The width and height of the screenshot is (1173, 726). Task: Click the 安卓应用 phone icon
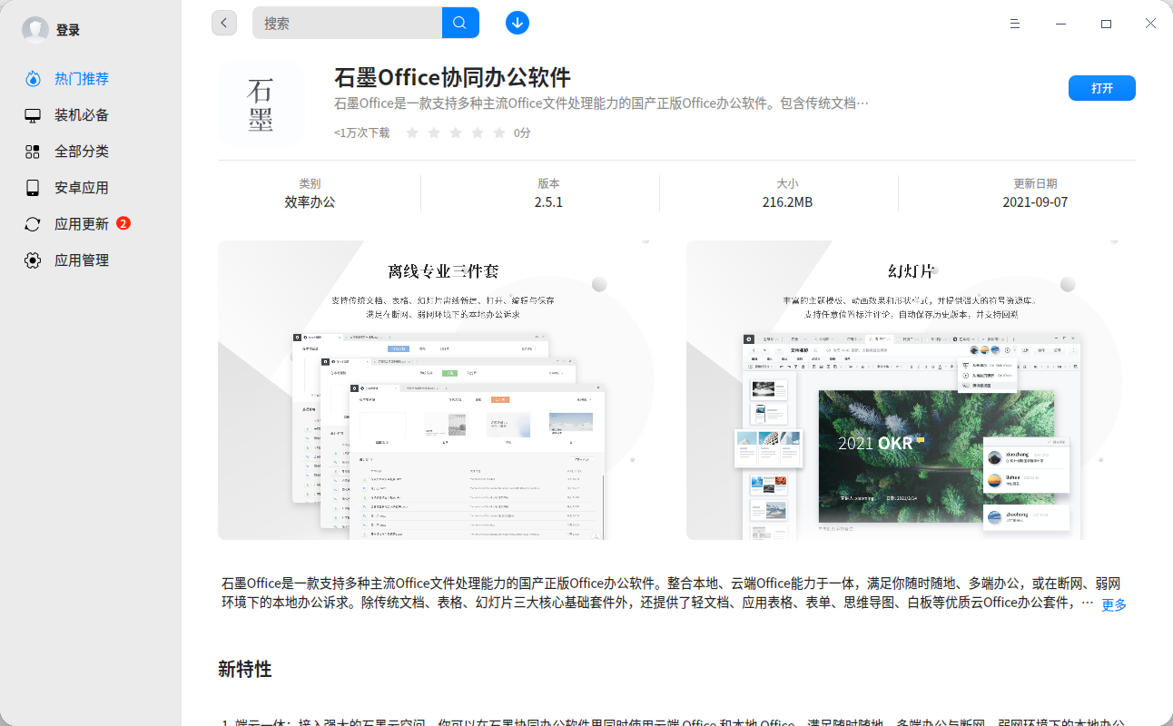[x=33, y=188]
